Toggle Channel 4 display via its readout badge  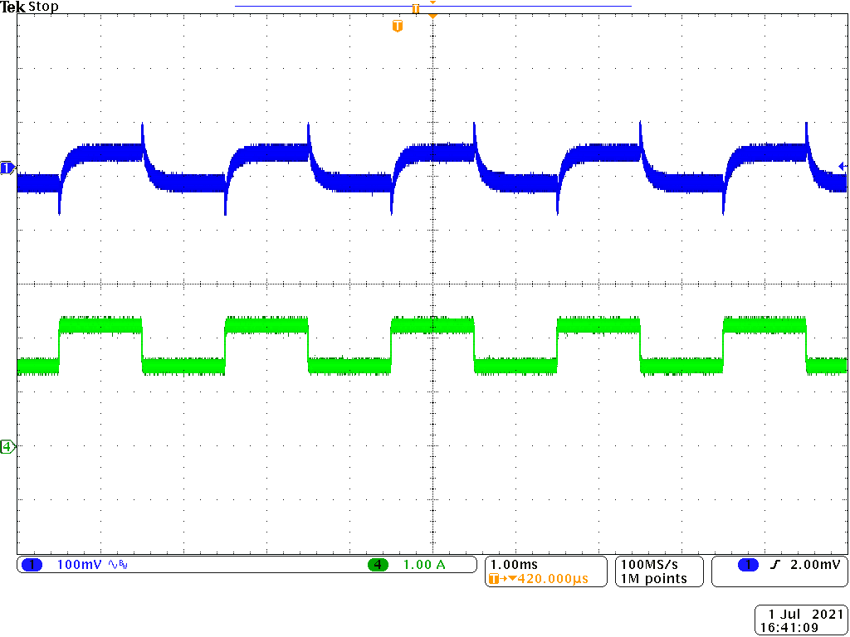(x=378, y=565)
